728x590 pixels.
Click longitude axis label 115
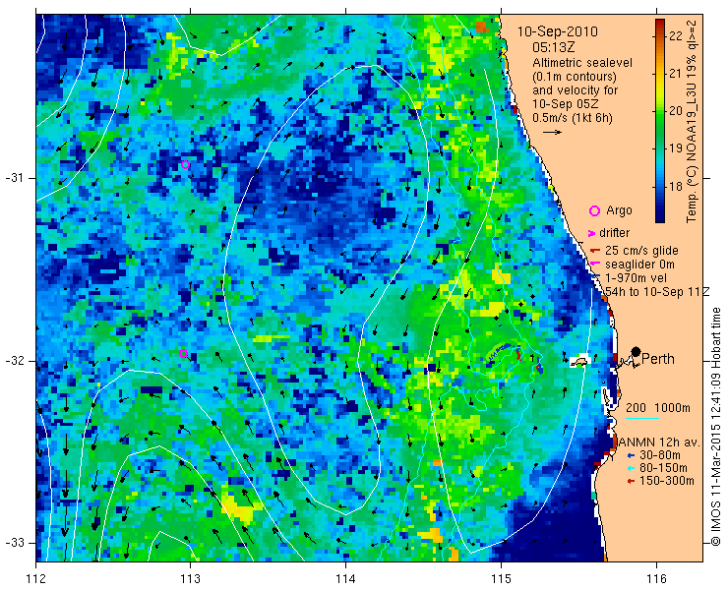pyautogui.click(x=501, y=579)
